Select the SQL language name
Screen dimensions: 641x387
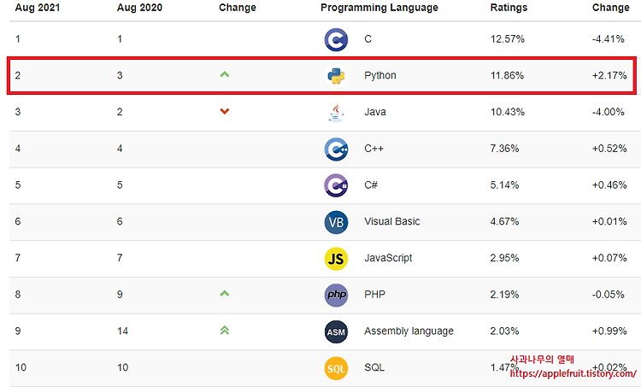click(x=374, y=367)
